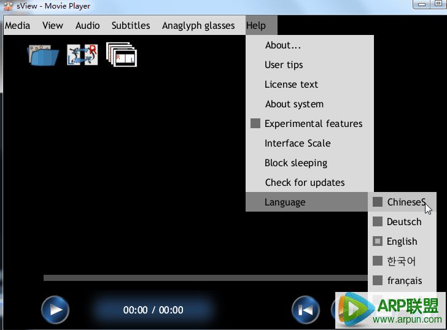This screenshot has width=447, height=330.
Task: Select English language option
Action: [402, 242]
